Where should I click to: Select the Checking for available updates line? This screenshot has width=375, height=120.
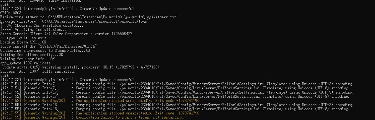pyautogui.click(x=42, y=25)
